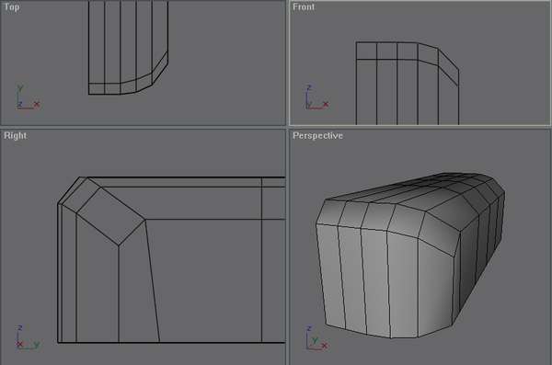This screenshot has width=552, height=365.
Task: Select the wireframe mesh in Front viewport
Action: click(x=408, y=83)
